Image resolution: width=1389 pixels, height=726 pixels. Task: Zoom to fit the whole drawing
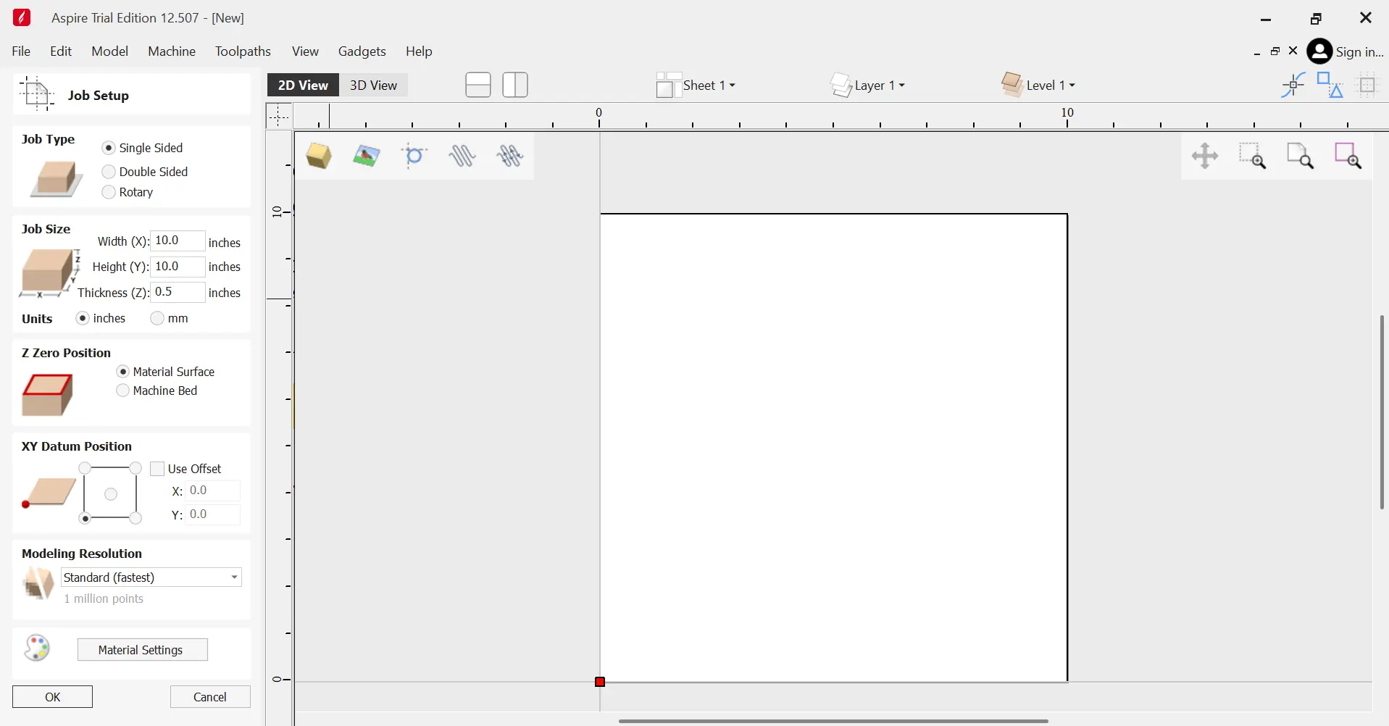coord(1302,156)
